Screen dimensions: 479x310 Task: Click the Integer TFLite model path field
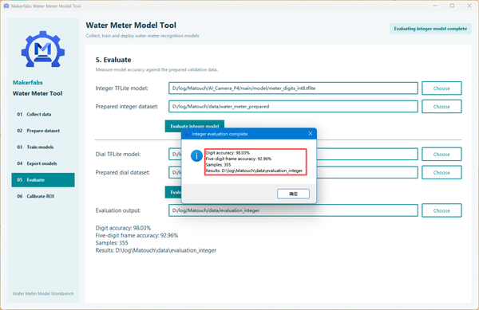tap(293, 88)
